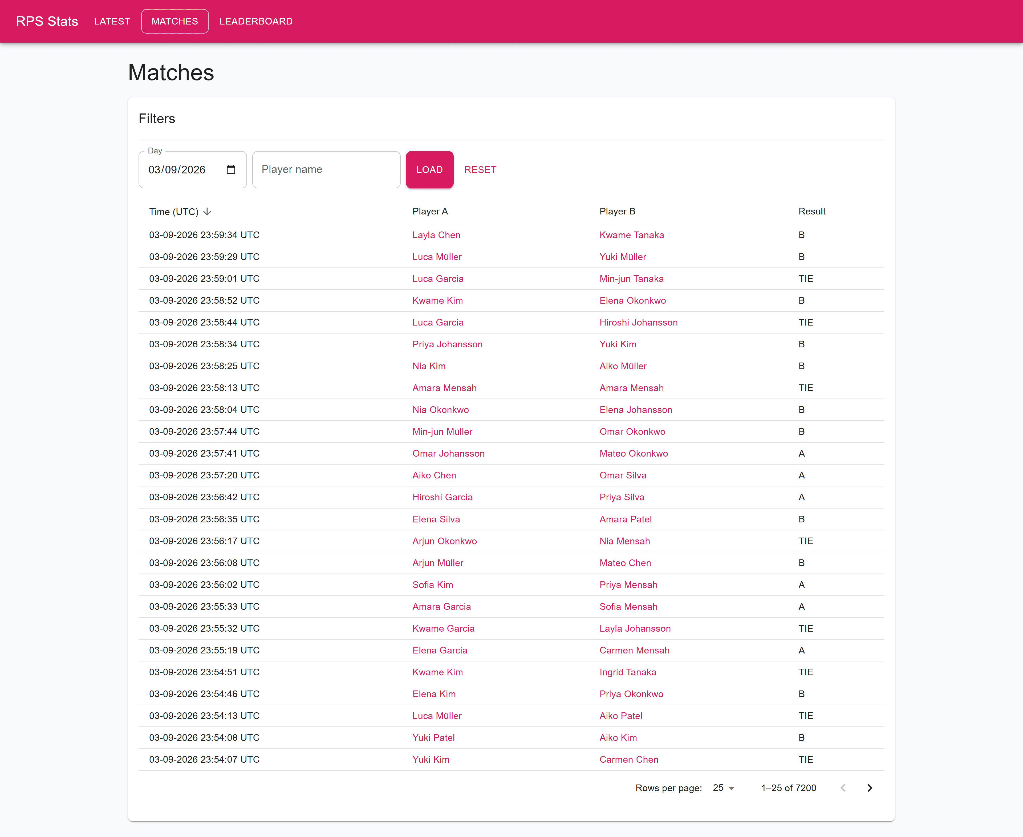This screenshot has width=1023, height=837.
Task: Open Kwame Garcia player link
Action: pos(444,628)
